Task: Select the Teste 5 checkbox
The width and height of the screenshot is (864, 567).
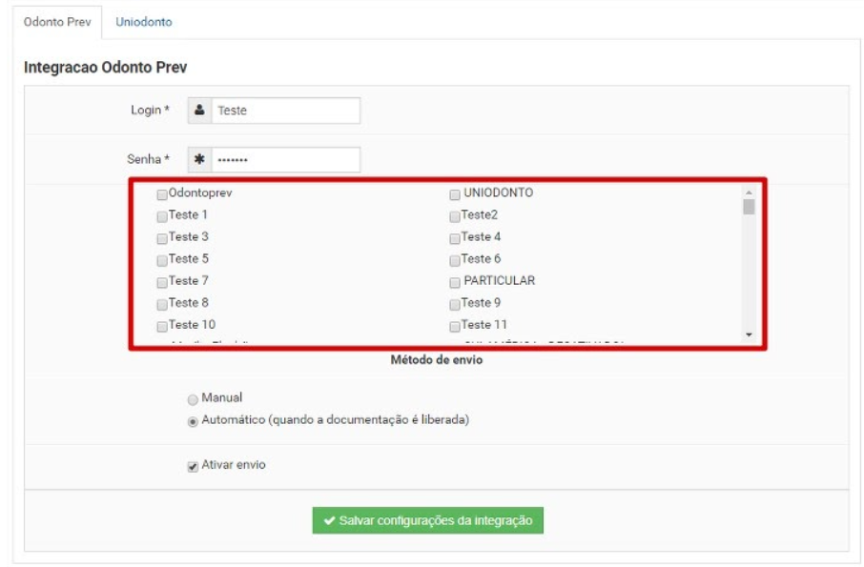Action: pyautogui.click(x=162, y=260)
